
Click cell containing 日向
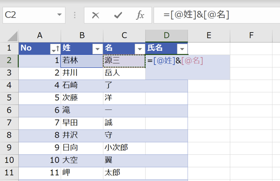point(82,148)
